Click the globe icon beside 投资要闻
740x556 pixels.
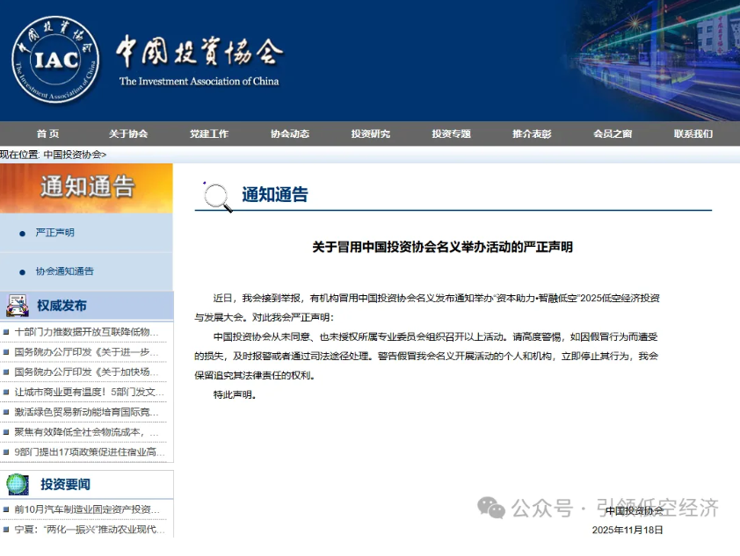18,484
